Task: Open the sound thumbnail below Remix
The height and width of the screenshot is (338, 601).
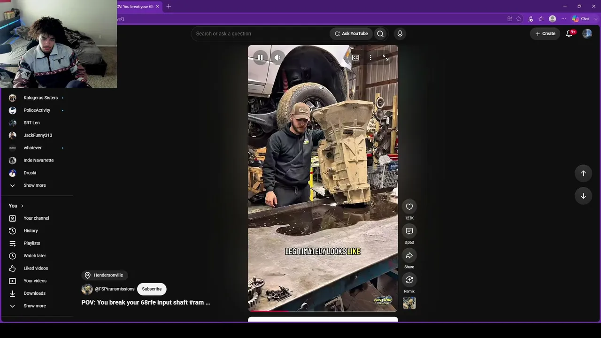Action: (x=409, y=303)
